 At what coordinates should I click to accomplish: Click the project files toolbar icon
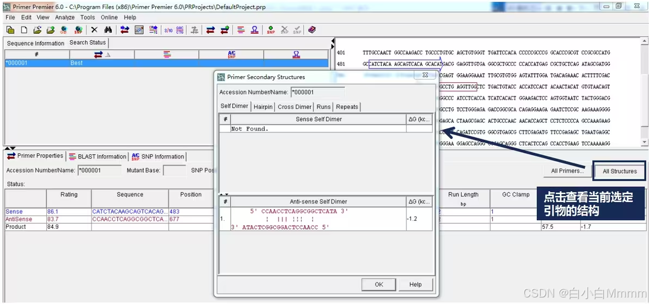click(x=10, y=30)
